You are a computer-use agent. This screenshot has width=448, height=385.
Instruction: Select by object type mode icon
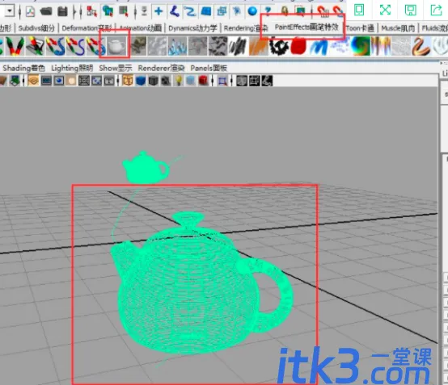[x=108, y=11]
